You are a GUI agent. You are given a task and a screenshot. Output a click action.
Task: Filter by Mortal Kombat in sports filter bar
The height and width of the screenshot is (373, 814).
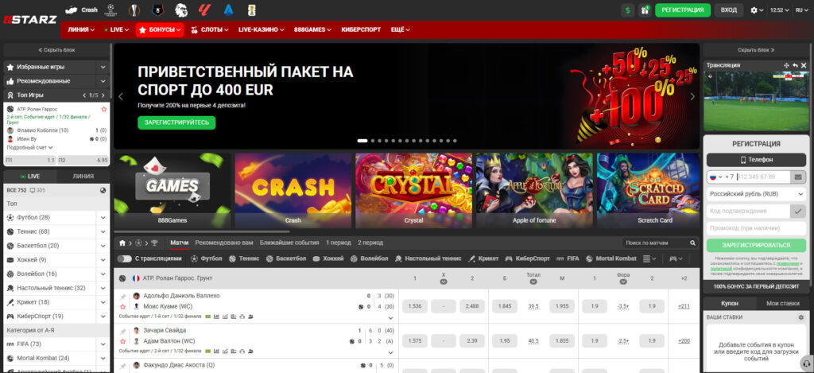coord(611,258)
